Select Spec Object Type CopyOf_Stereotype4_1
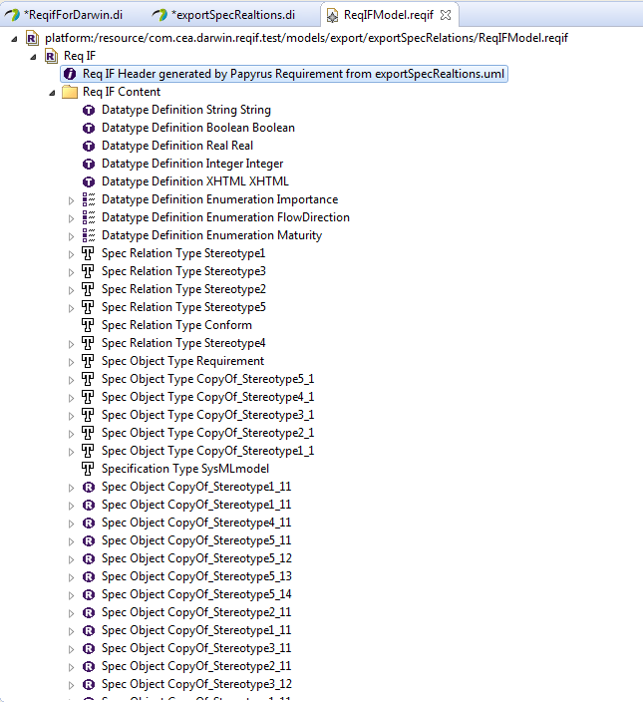Screen dimensions: 643x702 207,397
